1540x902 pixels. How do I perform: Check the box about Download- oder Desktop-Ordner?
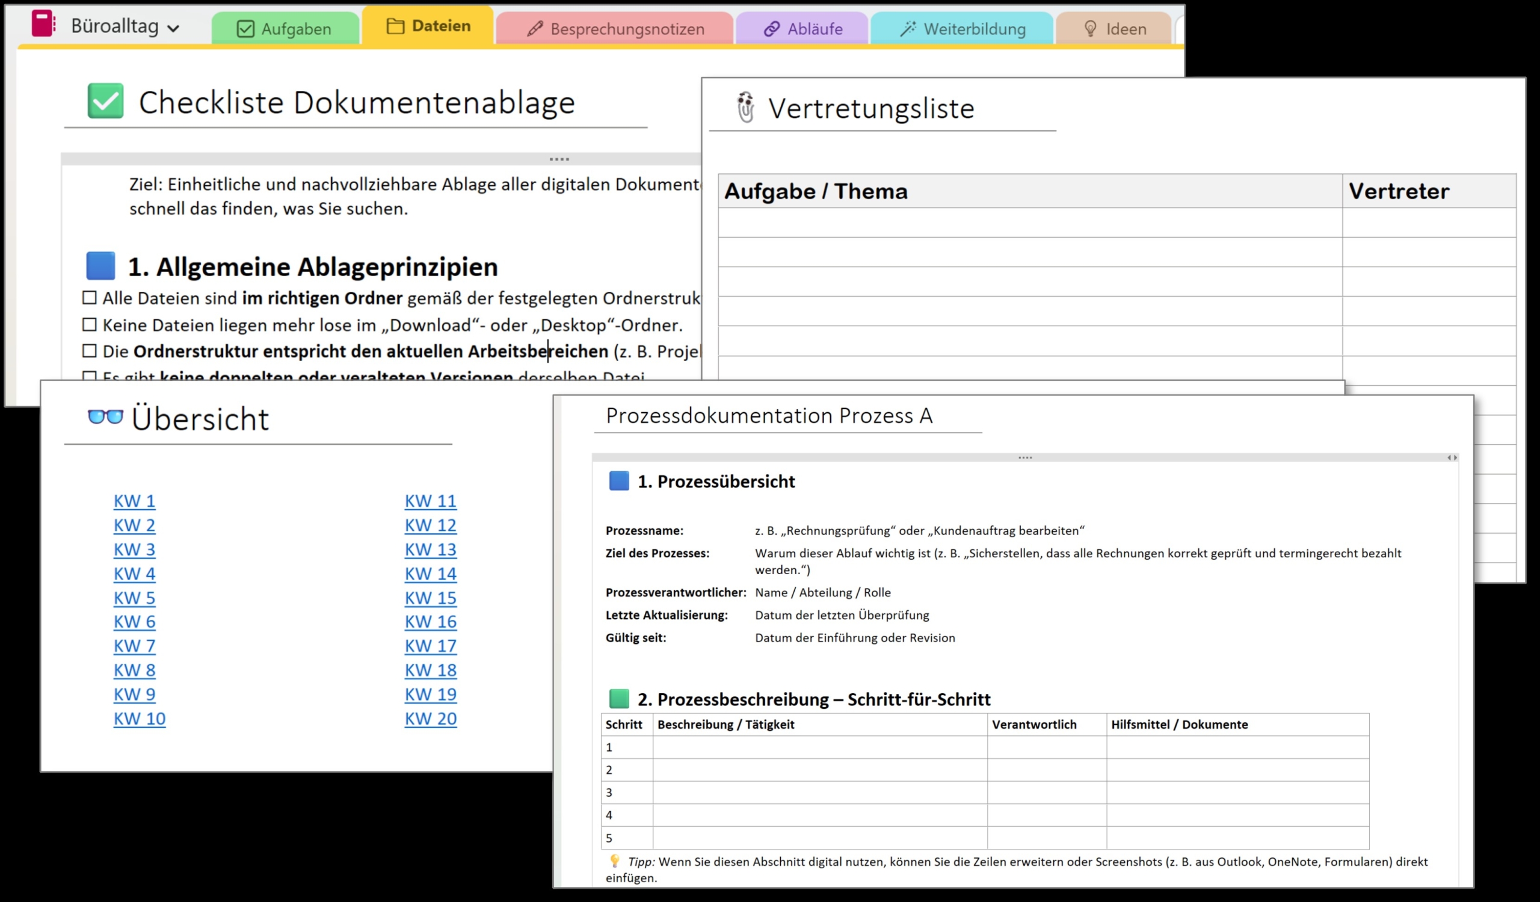pos(88,324)
